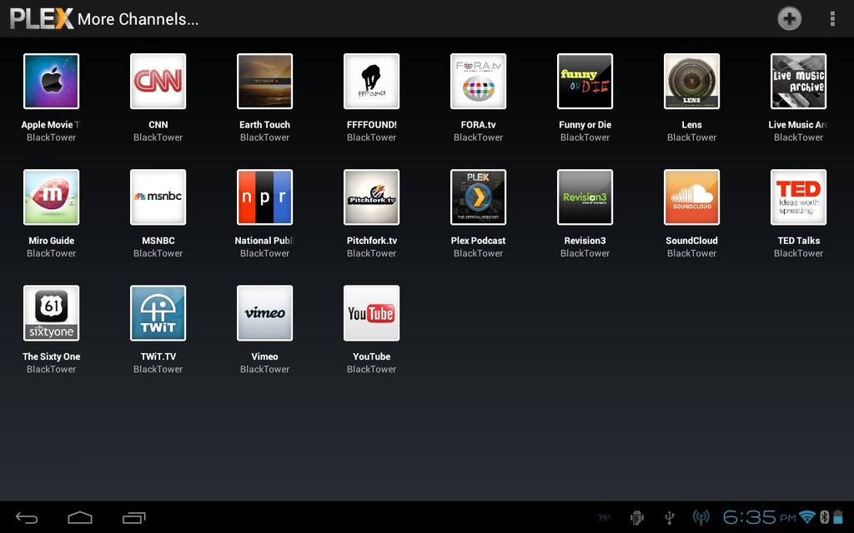Click the add (plus) button
Screen dimensions: 854x533
pyautogui.click(x=789, y=19)
